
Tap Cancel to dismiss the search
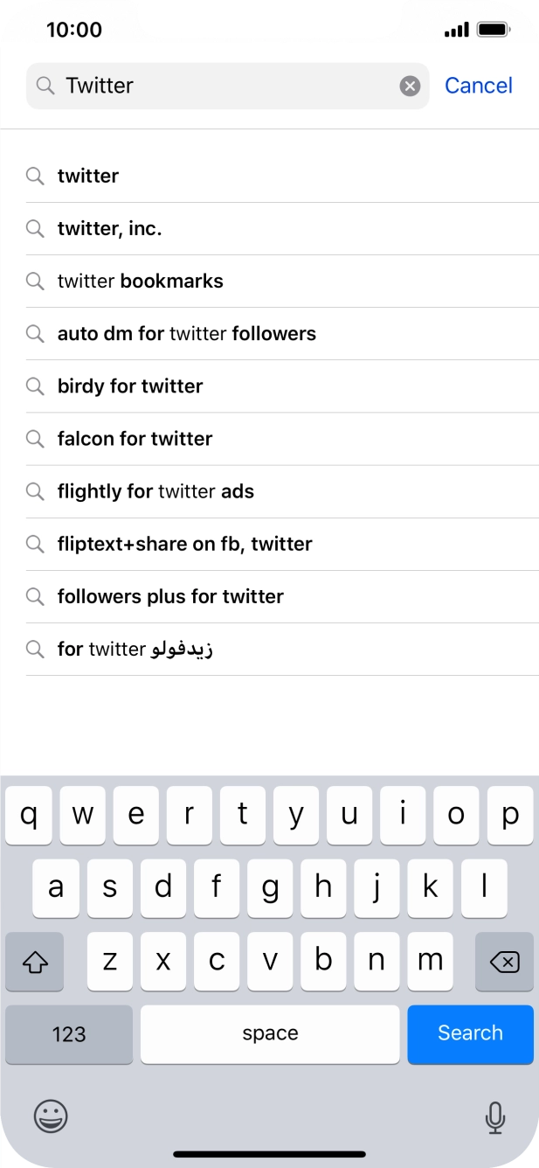(479, 85)
